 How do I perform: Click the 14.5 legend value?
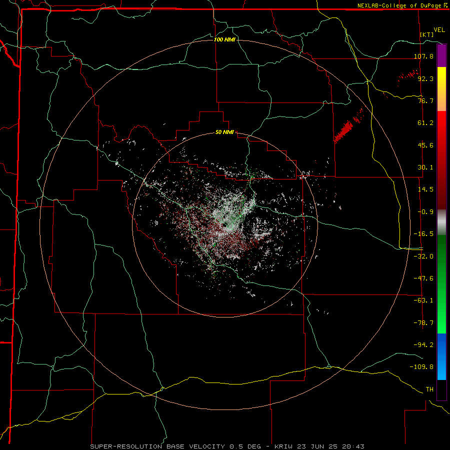coord(425,189)
